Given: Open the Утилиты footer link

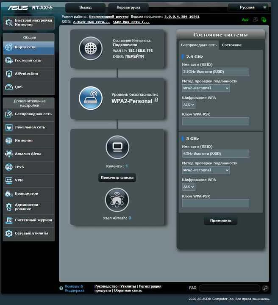Looking at the screenshot, I should tap(128, 286).
